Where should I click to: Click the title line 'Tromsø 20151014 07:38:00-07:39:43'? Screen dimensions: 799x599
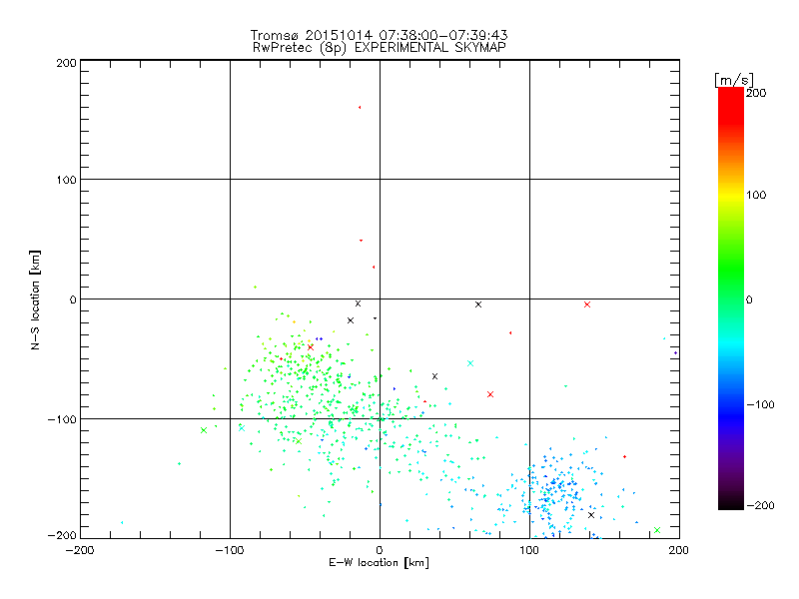point(380,35)
